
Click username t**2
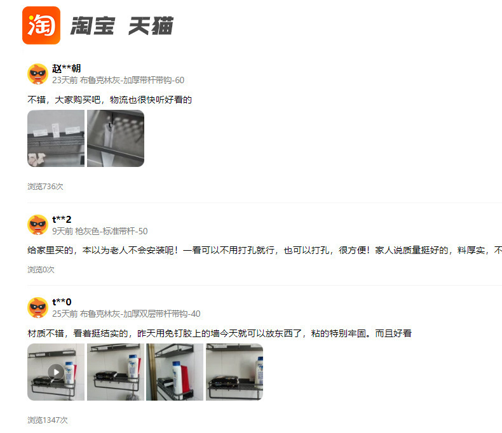pyautogui.click(x=62, y=220)
